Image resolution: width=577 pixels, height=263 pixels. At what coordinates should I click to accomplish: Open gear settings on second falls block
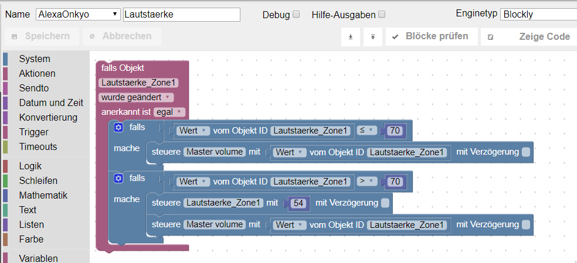click(x=118, y=179)
